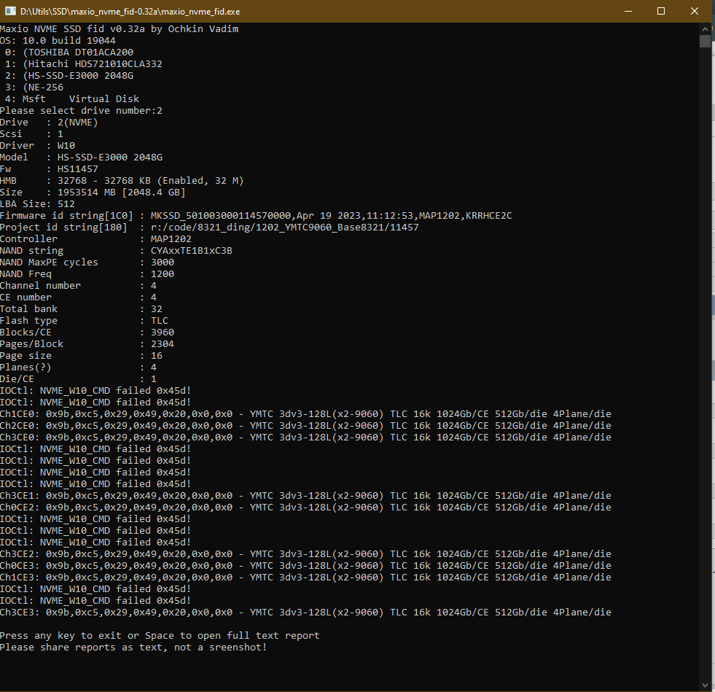715x692 pixels.
Task: Click the 'LBA Size: 512' line
Action: coord(37,204)
